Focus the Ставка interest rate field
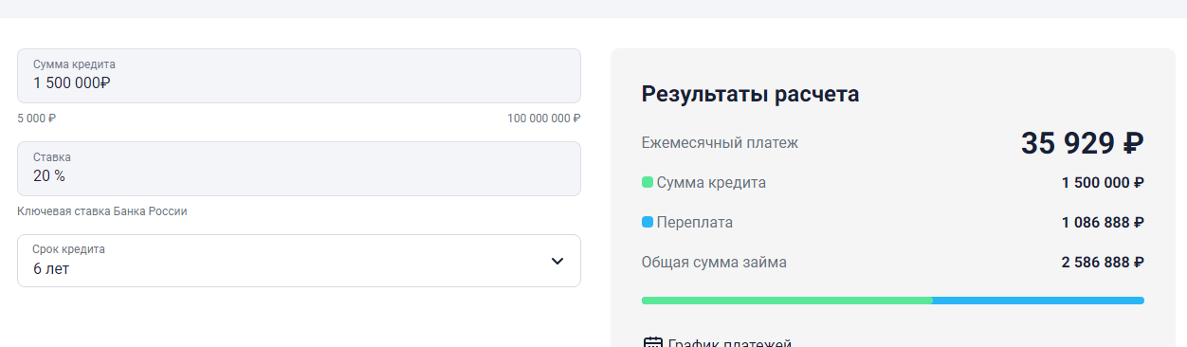 [x=299, y=169]
